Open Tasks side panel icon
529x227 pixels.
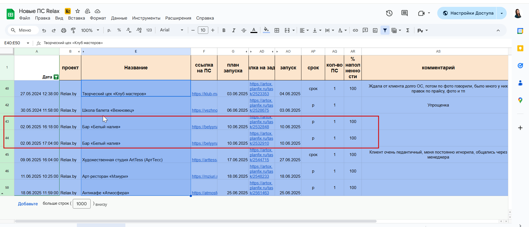coord(520,65)
